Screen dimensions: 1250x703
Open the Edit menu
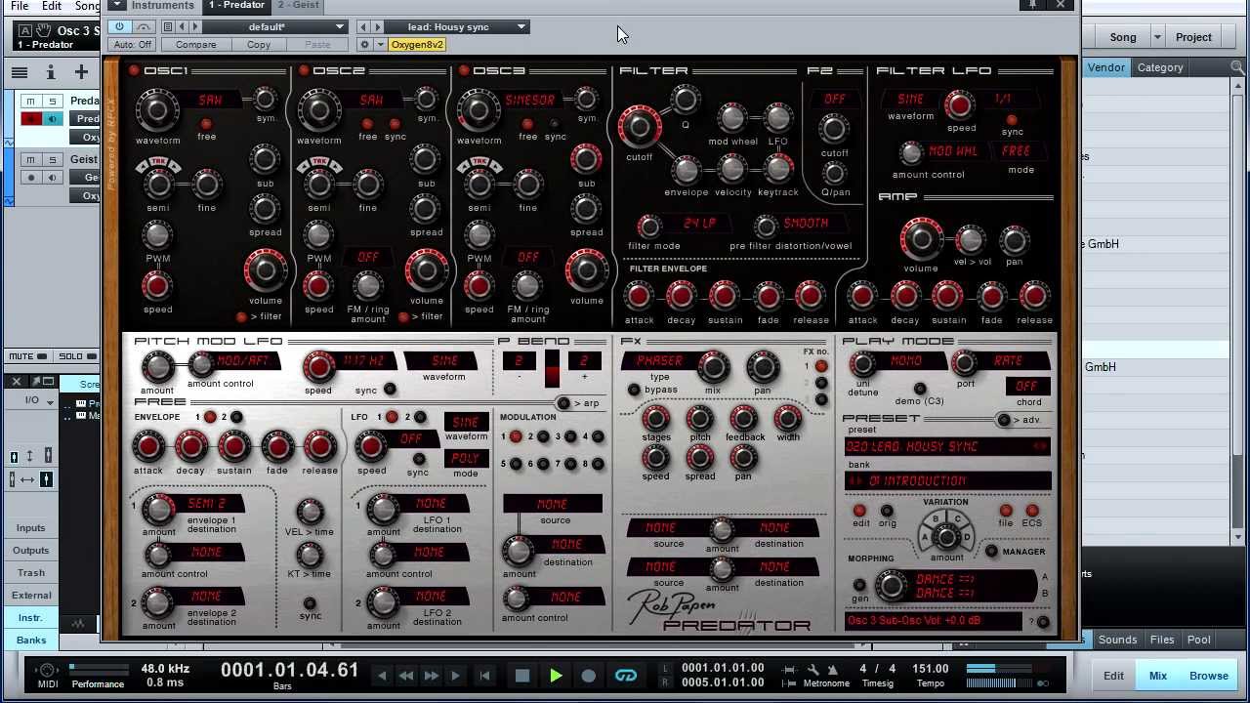coord(52,6)
